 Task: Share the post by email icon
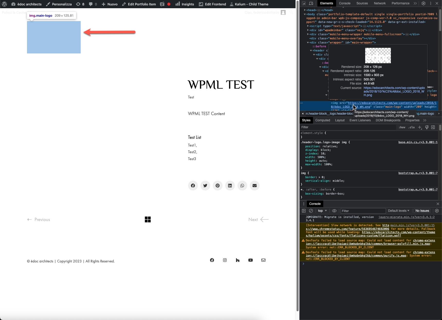pos(255,186)
